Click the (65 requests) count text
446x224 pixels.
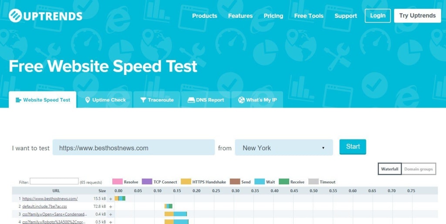coord(91,182)
